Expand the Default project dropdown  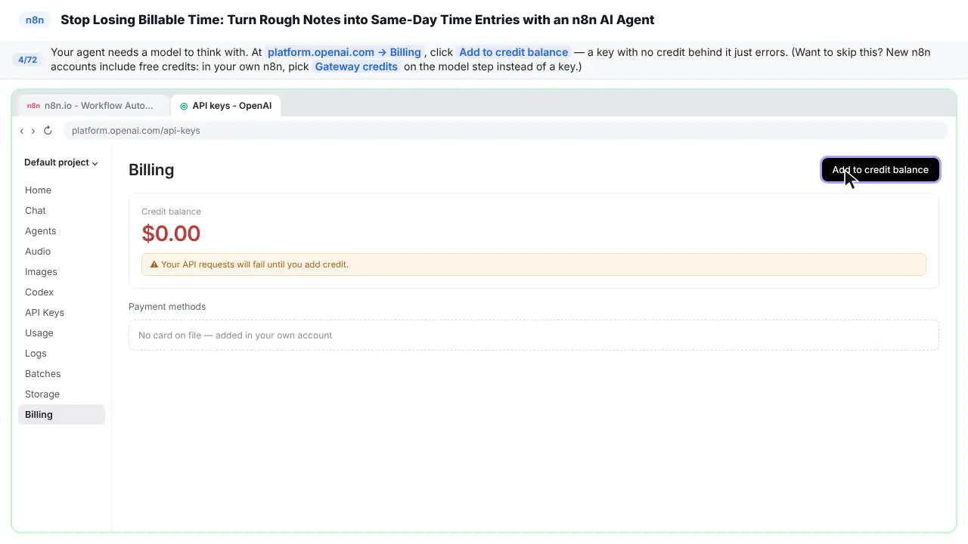pyautogui.click(x=61, y=162)
